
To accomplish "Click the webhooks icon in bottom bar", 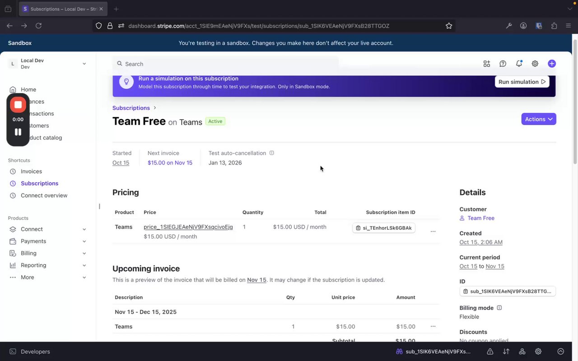I will [x=522, y=352].
